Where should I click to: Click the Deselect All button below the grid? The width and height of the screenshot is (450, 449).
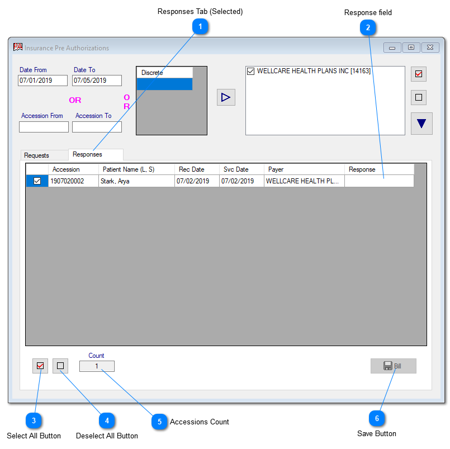point(60,366)
